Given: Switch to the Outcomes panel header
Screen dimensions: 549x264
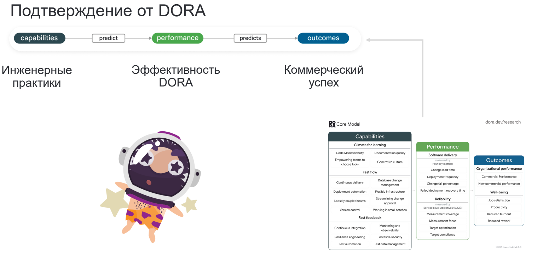Looking at the screenshot, I should (x=499, y=160).
